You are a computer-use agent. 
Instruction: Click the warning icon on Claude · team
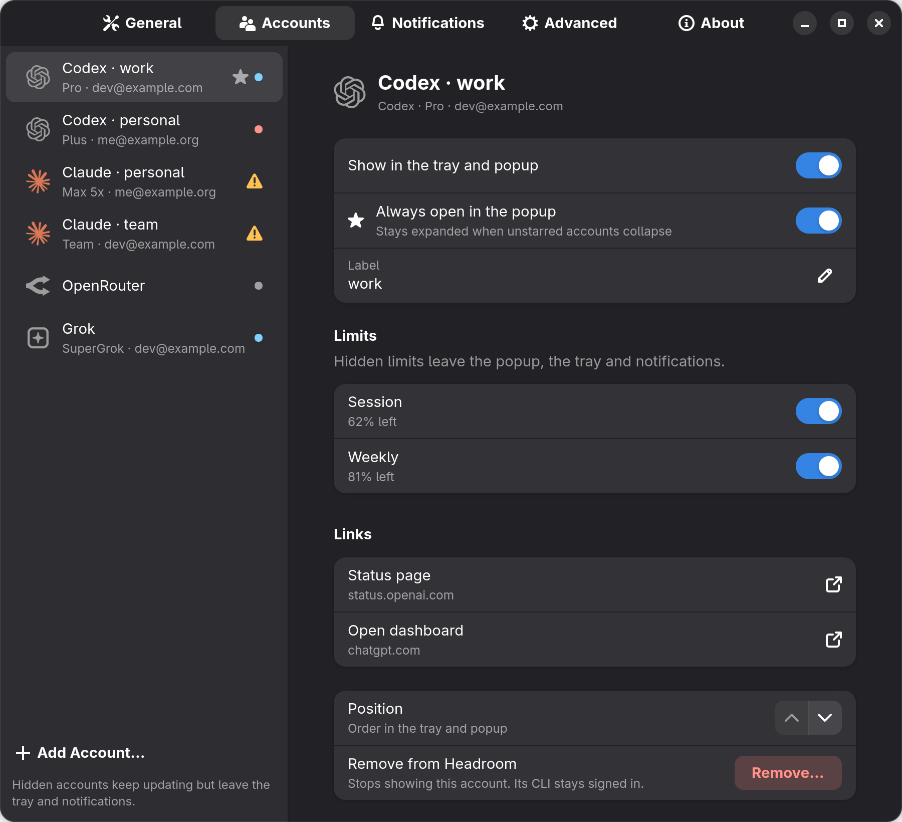tap(255, 234)
